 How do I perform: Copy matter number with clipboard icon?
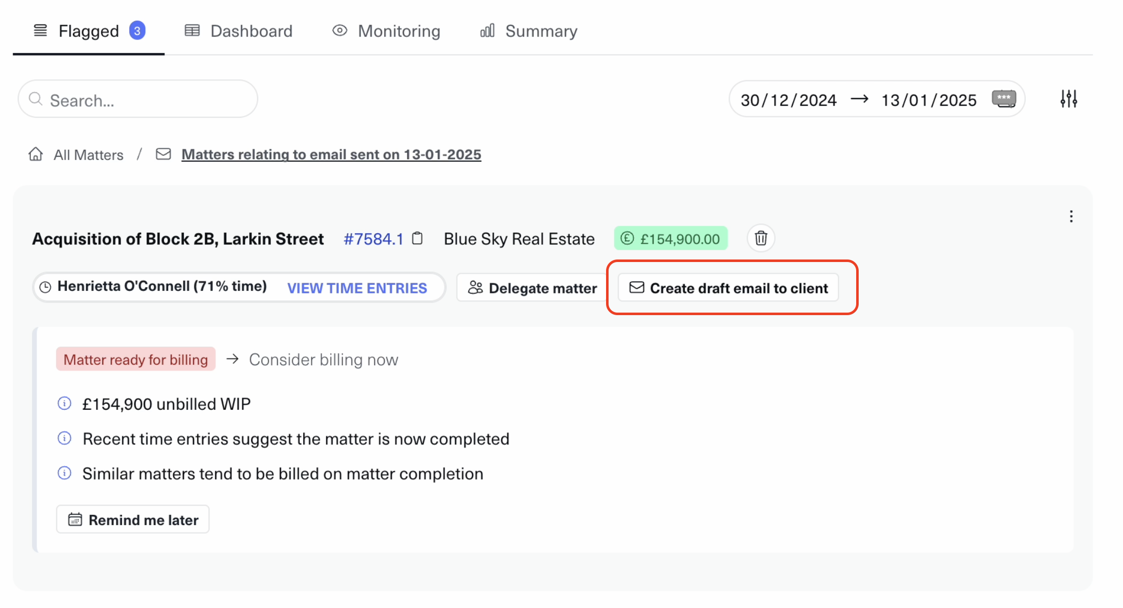coord(417,238)
